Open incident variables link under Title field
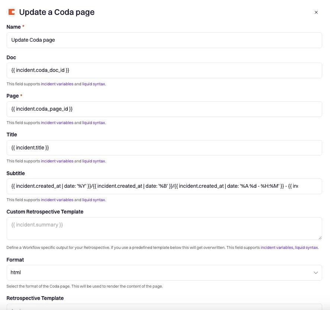Image resolution: width=330 pixels, height=310 pixels. (x=57, y=161)
